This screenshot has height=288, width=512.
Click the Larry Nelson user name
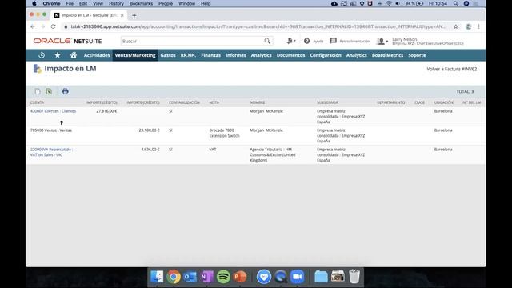click(404, 39)
